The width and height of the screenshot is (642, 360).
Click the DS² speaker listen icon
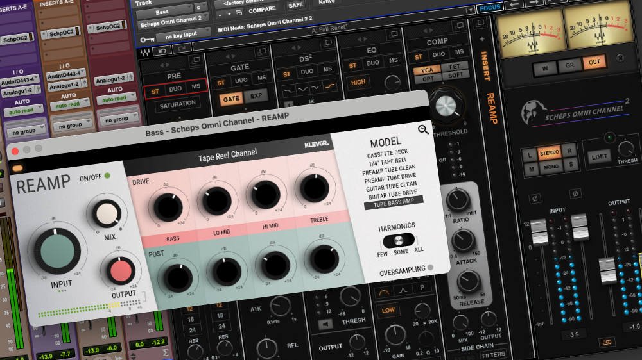click(325, 325)
